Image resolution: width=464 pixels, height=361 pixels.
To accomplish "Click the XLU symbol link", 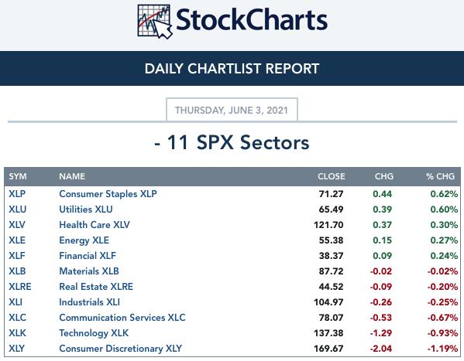I will (x=18, y=209).
